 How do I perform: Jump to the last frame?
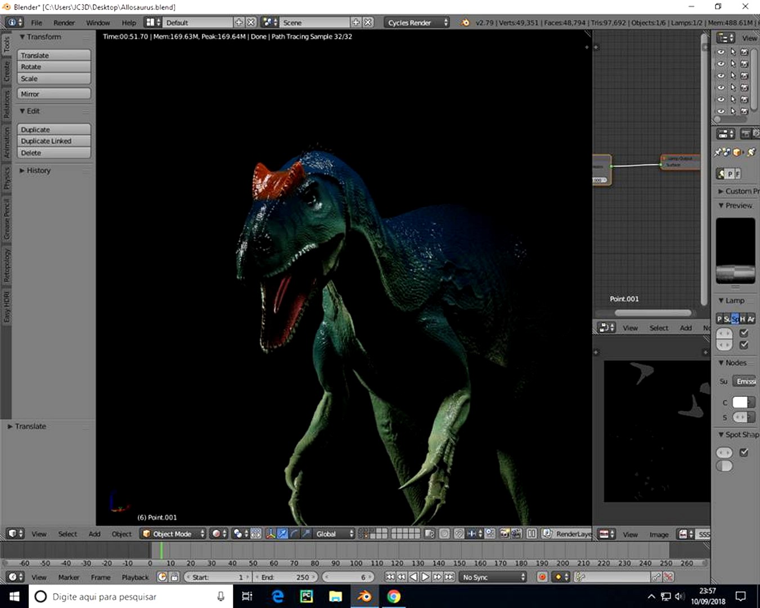click(x=449, y=576)
